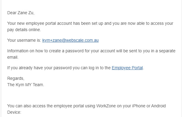Click the 'Device:' line at the bottom
This screenshot has height=117, width=182.
click(x=14, y=112)
